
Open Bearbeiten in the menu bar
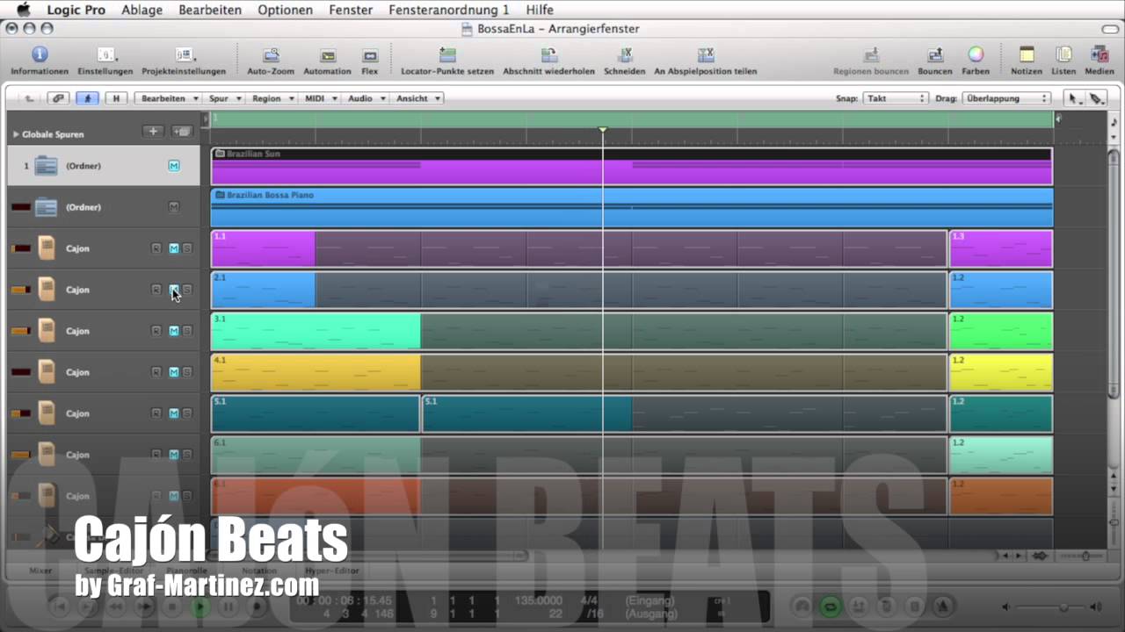click(209, 10)
